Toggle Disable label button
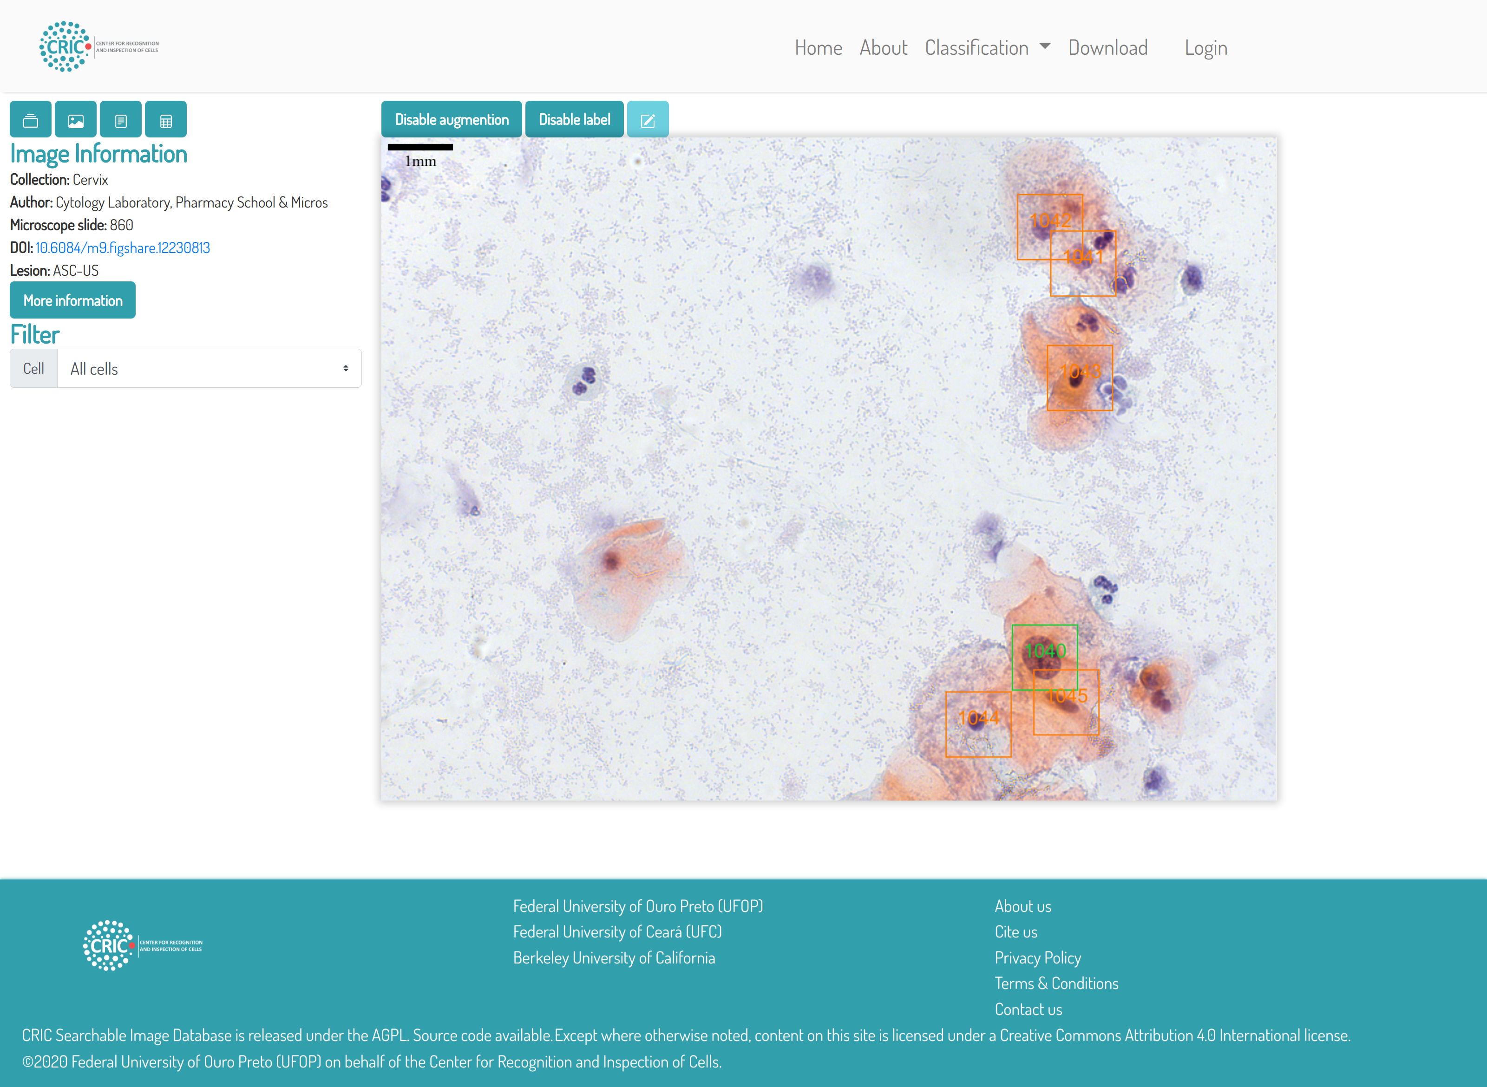Image resolution: width=1487 pixels, height=1087 pixels. click(574, 119)
